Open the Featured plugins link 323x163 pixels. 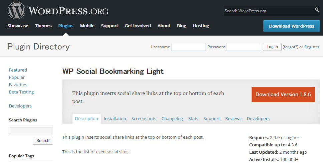pos(18,70)
